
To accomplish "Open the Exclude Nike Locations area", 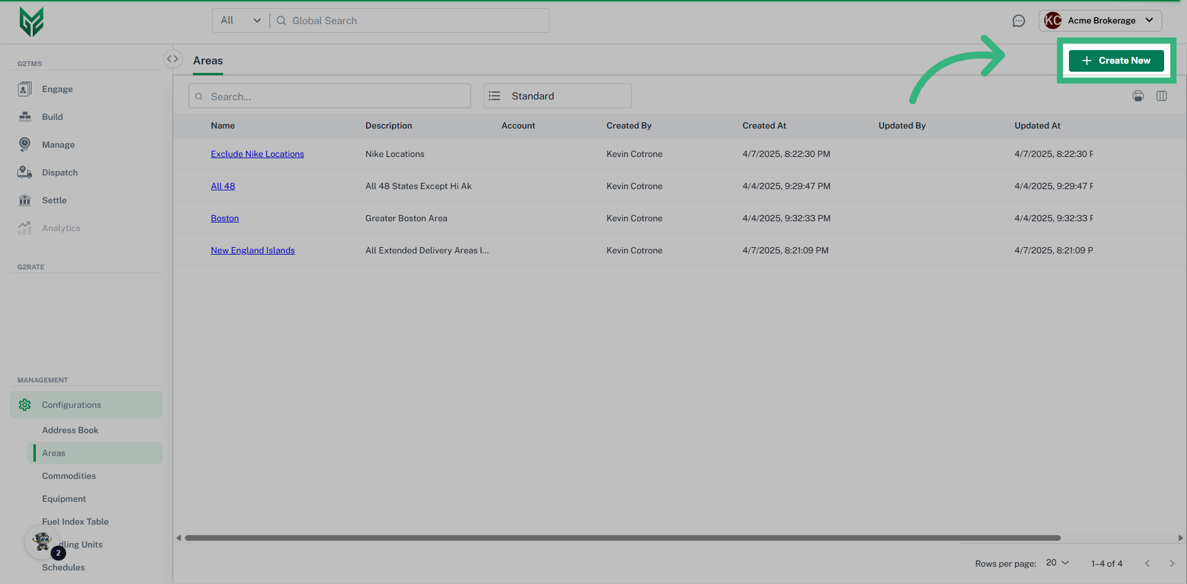I will pyautogui.click(x=257, y=154).
